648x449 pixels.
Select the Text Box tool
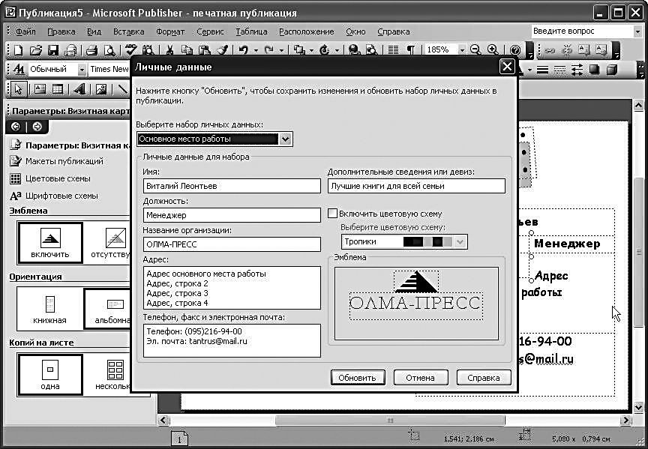[x=40, y=89]
